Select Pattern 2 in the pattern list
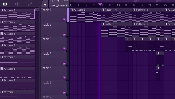 pyautogui.click(x=17, y=22)
